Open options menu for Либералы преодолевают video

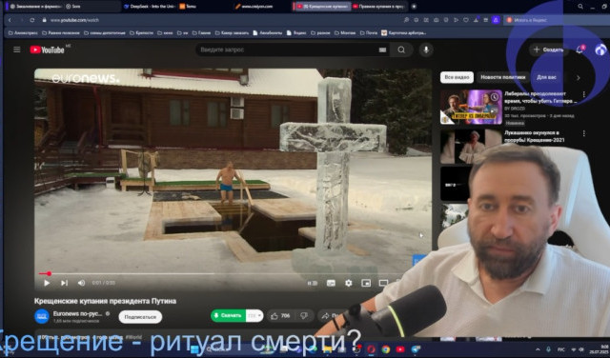pyautogui.click(x=584, y=94)
